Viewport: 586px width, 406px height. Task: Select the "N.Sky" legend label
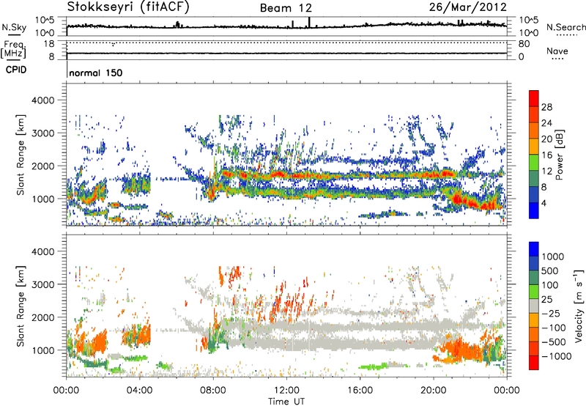[x=14, y=27]
